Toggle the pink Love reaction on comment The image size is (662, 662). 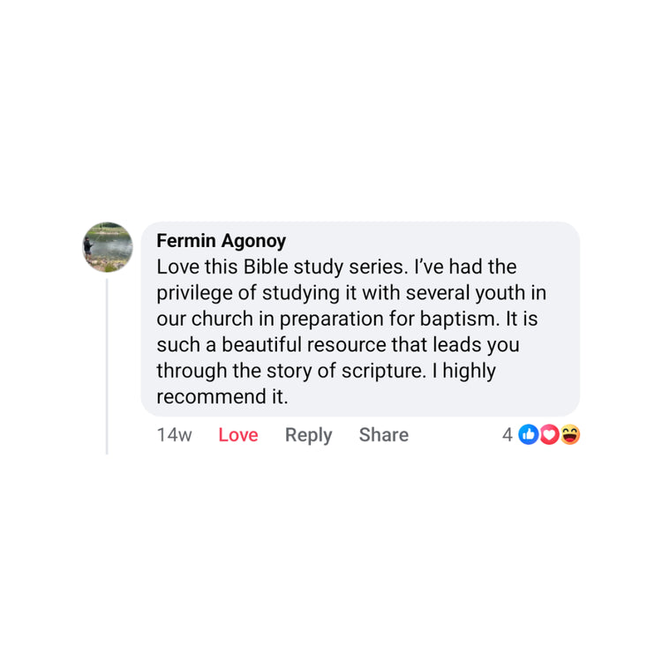[x=238, y=435]
